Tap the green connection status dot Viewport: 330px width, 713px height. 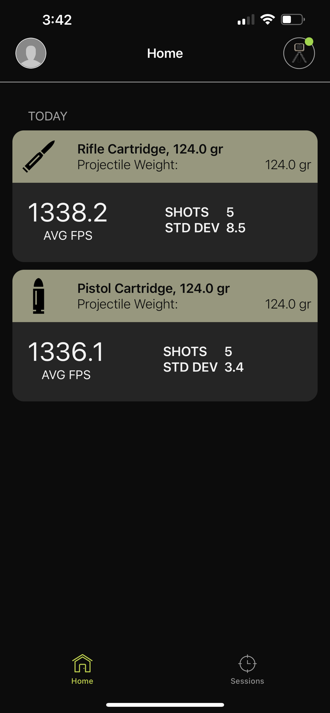point(309,42)
